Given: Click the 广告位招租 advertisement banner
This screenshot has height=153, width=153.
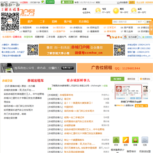Looking at the screenshot, I should [x=115, y=68].
